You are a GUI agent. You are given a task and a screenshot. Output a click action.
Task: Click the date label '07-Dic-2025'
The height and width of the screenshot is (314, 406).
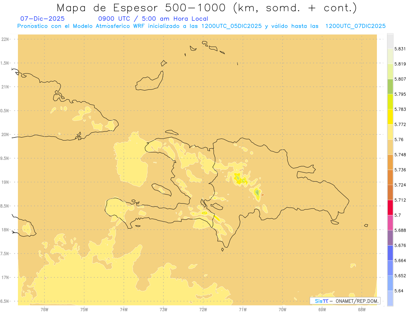[43, 19]
